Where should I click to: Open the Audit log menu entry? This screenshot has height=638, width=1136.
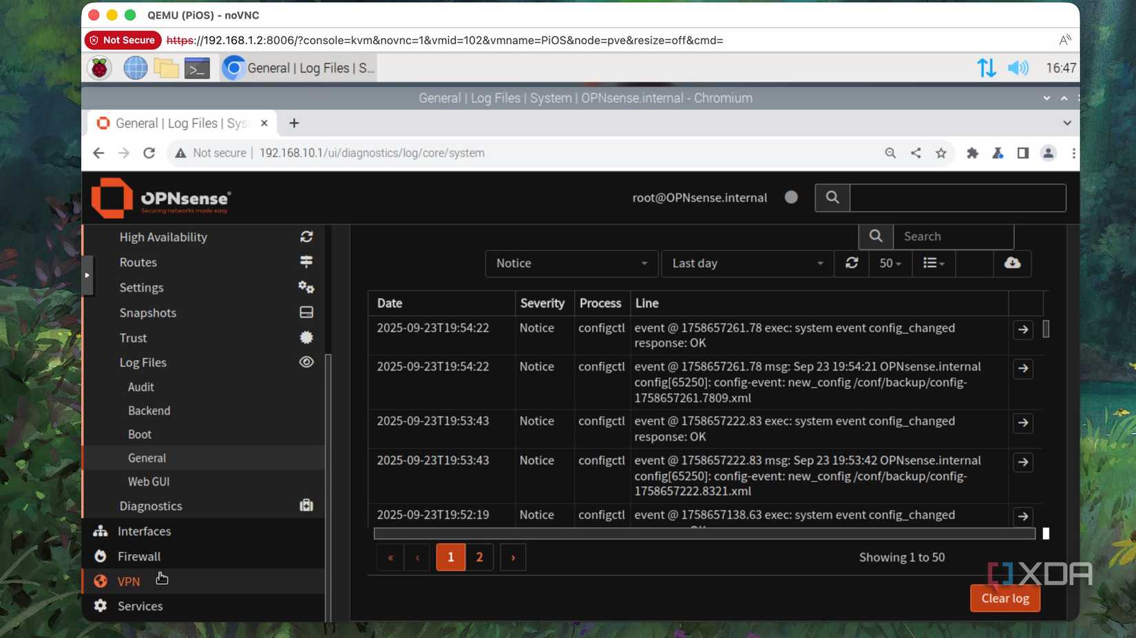tap(140, 387)
